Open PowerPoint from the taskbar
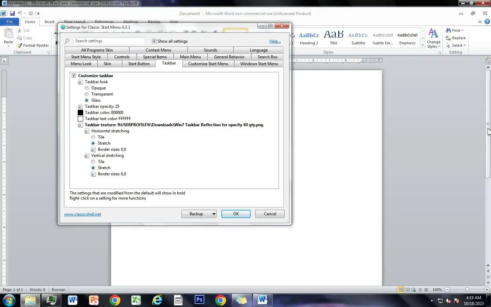491x307 pixels. tap(94, 300)
